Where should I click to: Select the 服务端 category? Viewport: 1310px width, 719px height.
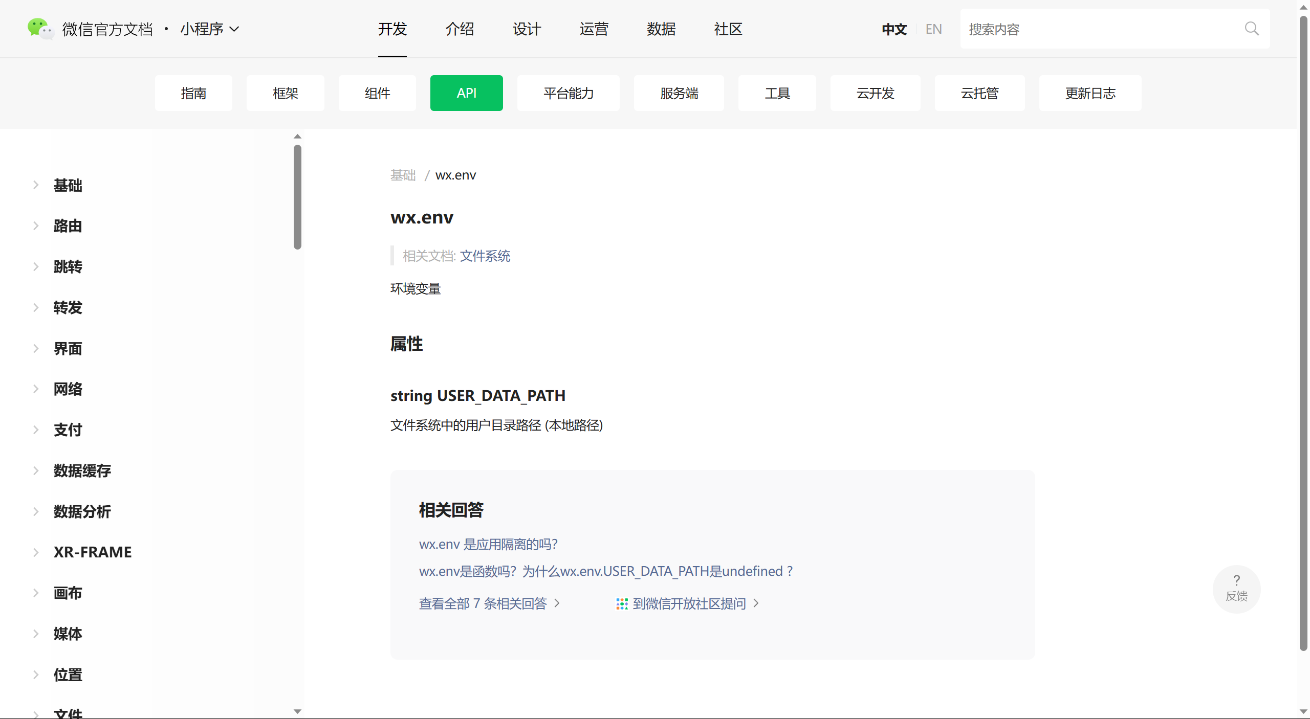pos(678,93)
